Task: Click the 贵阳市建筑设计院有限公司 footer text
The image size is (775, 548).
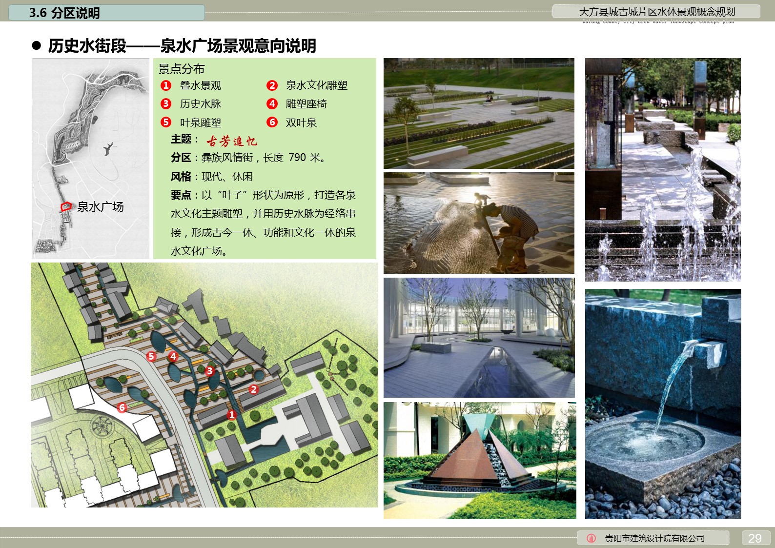Action: pos(654,538)
